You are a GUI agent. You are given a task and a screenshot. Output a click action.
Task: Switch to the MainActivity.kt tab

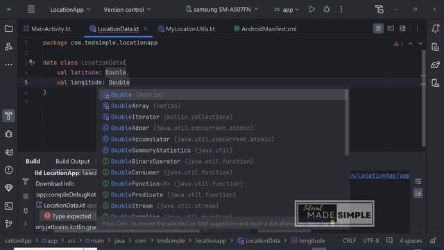click(47, 29)
